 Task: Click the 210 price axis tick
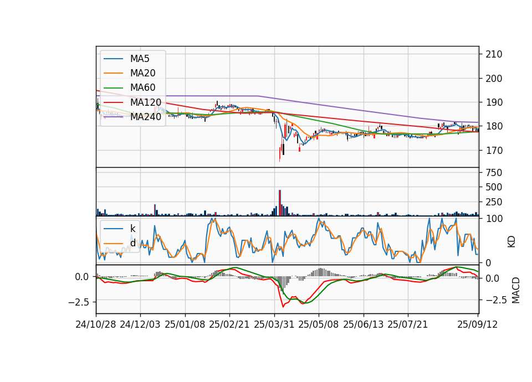[x=494, y=54]
